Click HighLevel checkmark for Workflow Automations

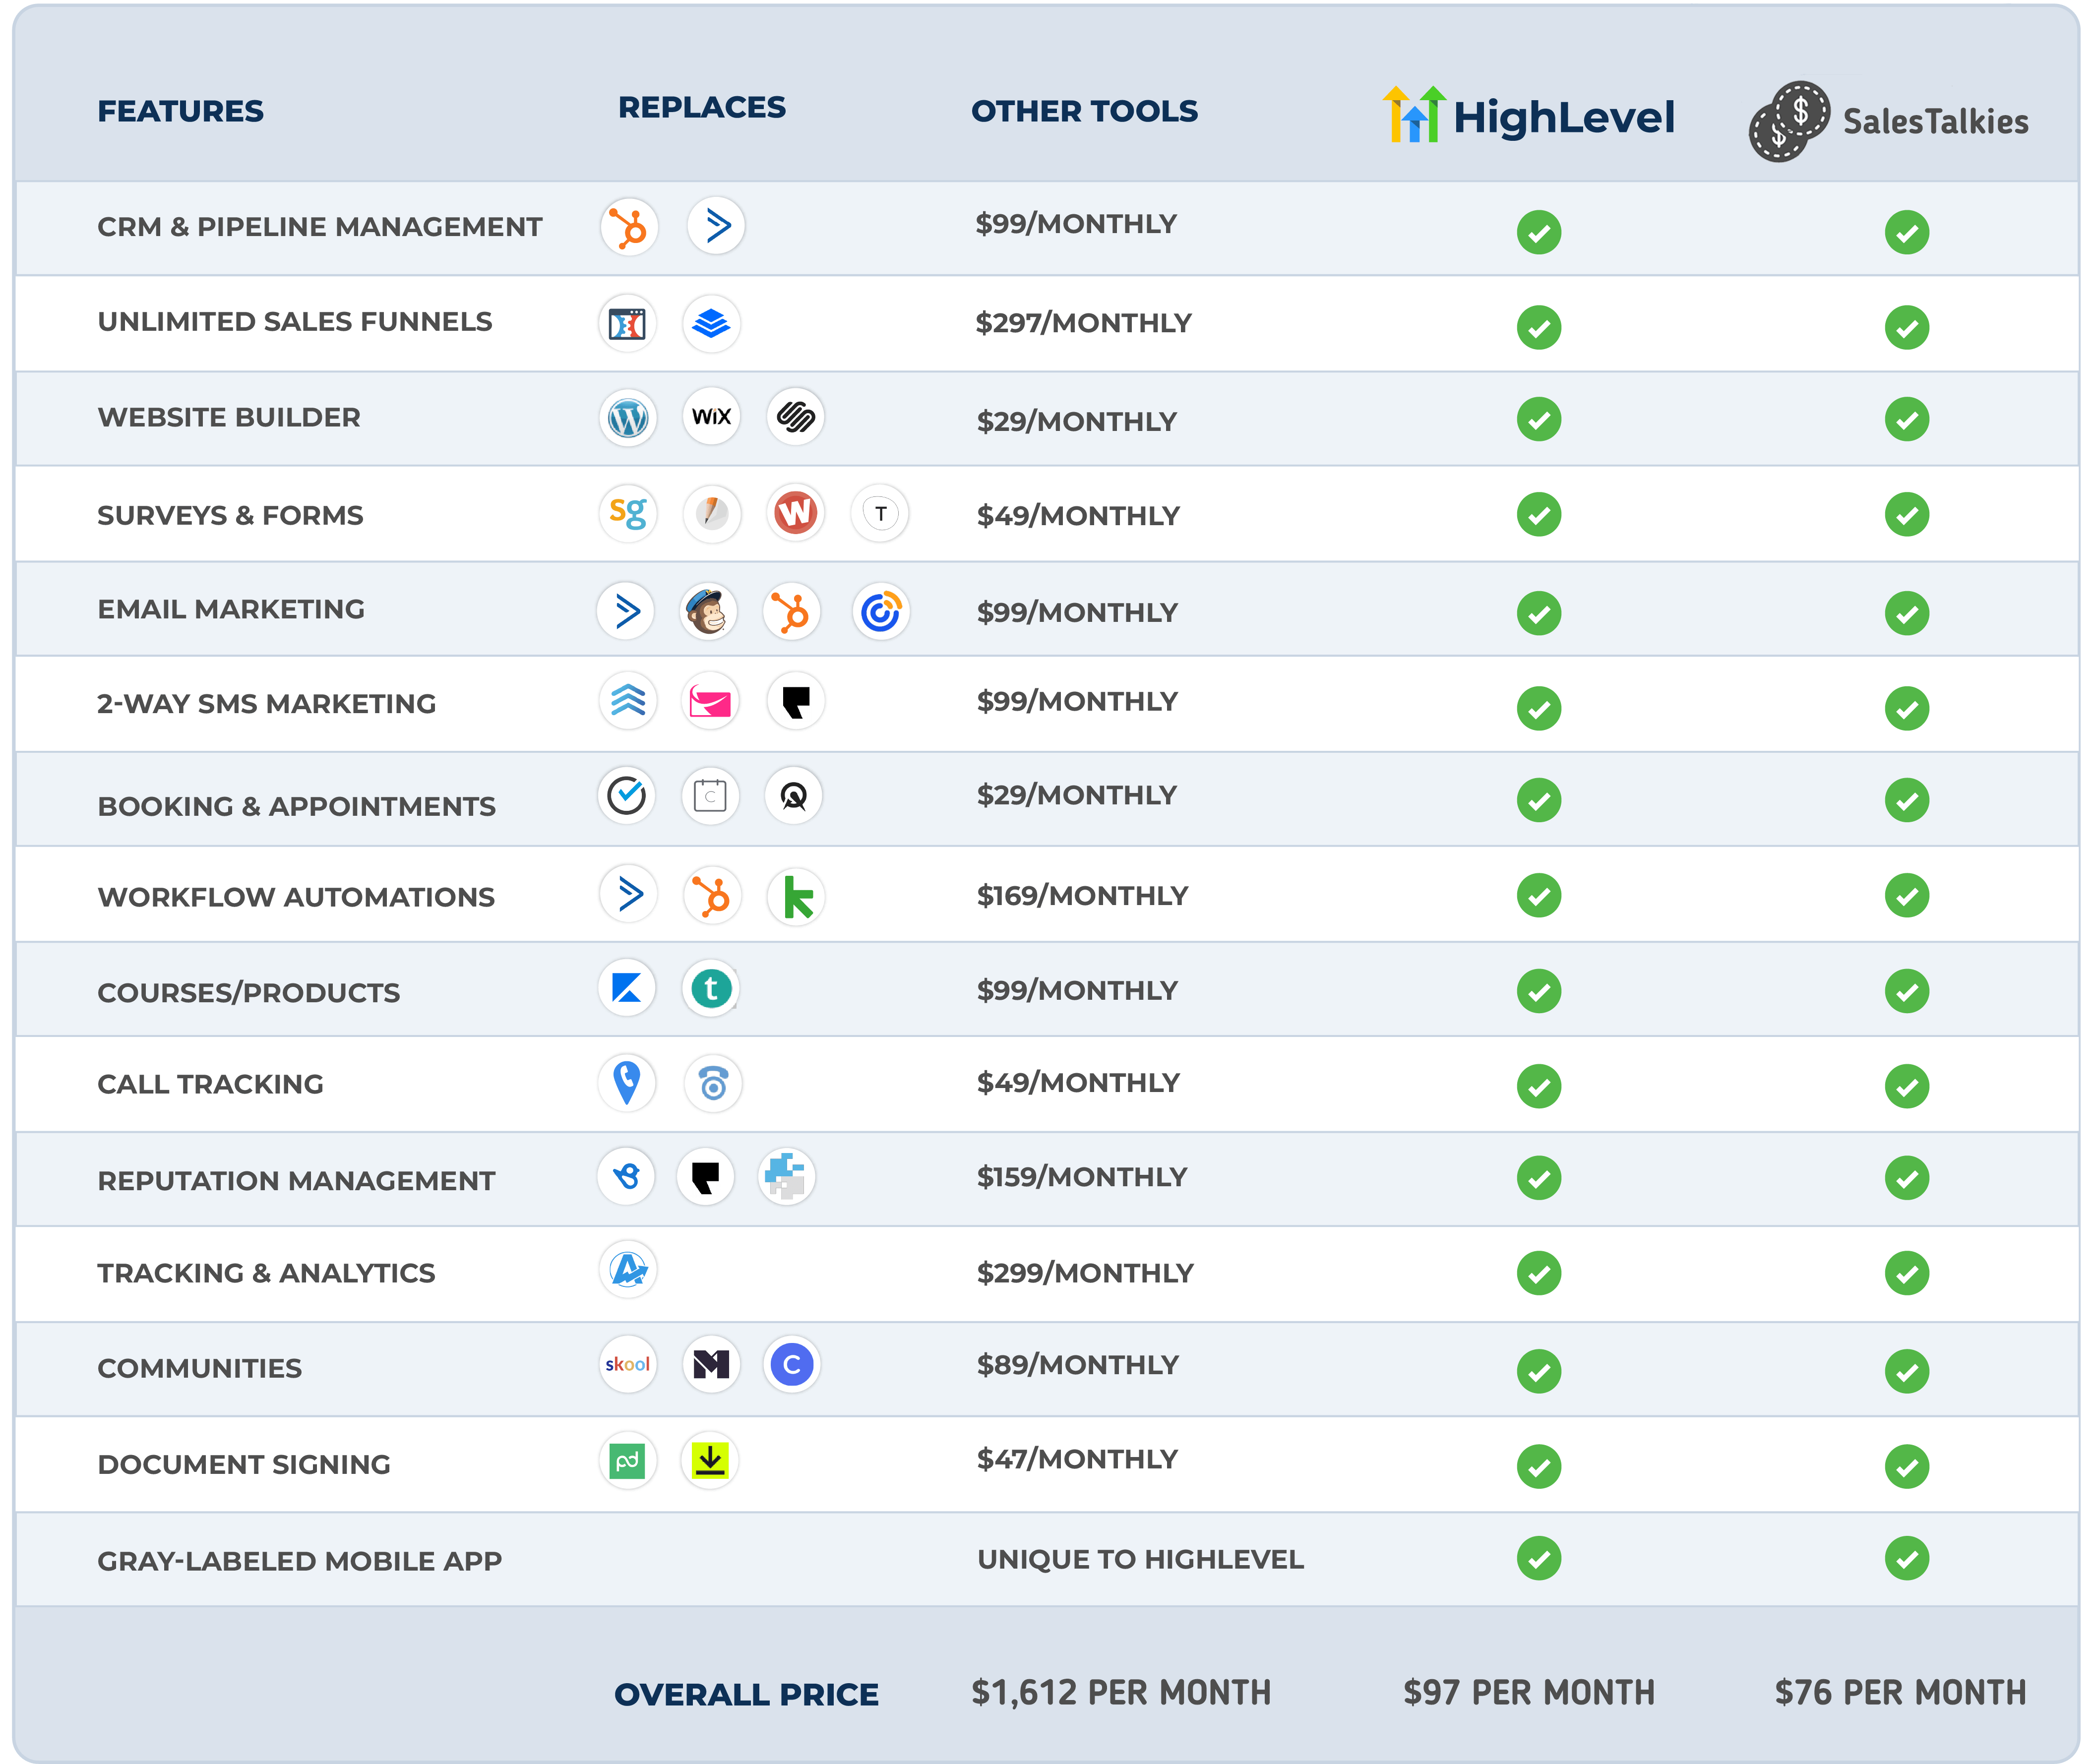[x=1539, y=895]
